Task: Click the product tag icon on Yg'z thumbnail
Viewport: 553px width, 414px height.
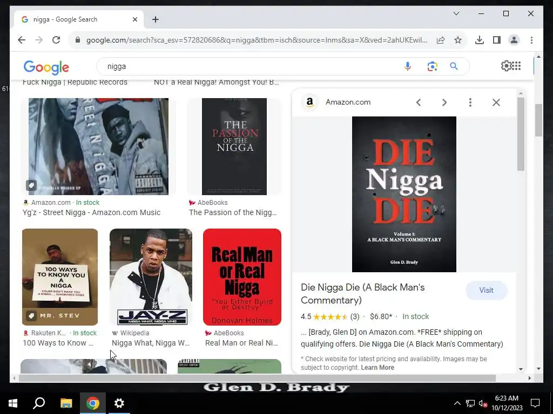Action: coord(31,185)
